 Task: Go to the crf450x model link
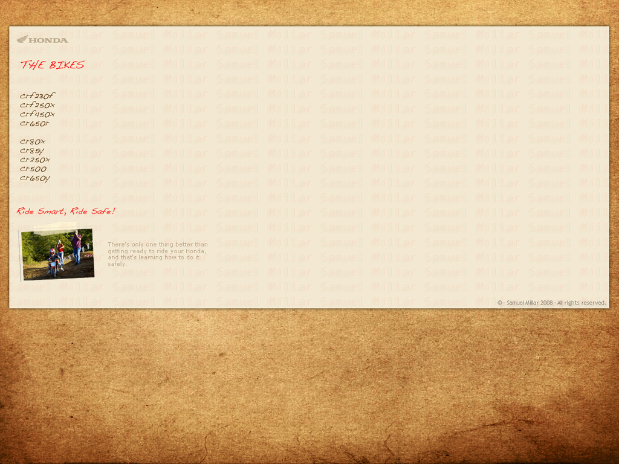(x=37, y=114)
